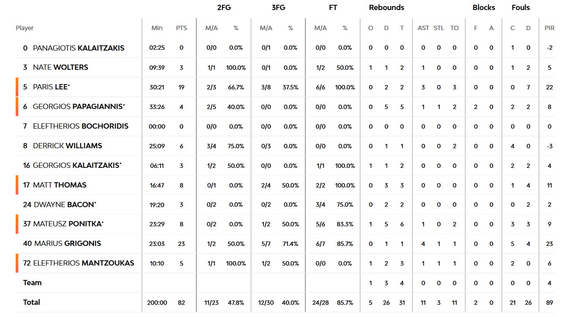The height and width of the screenshot is (317, 561).
Task: Open Paris Lee player page
Action: [50, 87]
